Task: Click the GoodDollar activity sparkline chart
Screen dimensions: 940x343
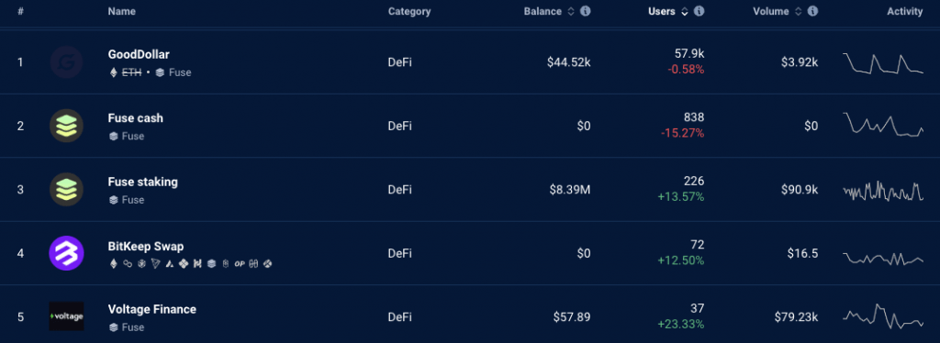Action: point(883,63)
